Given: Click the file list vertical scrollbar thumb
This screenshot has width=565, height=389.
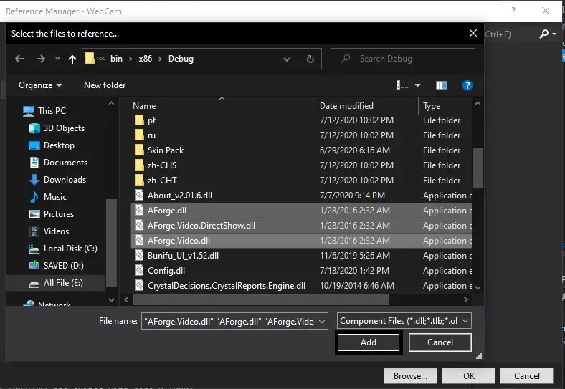Looking at the screenshot, I should pyautogui.click(x=478, y=168).
